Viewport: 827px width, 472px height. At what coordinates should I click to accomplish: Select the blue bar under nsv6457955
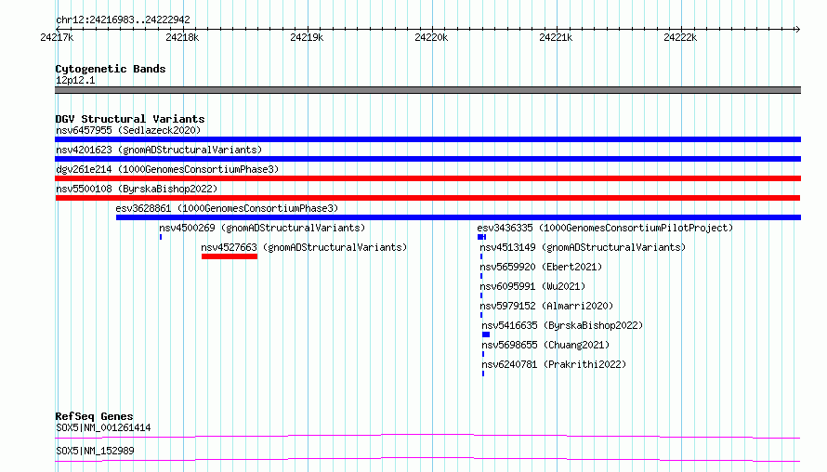(427, 139)
